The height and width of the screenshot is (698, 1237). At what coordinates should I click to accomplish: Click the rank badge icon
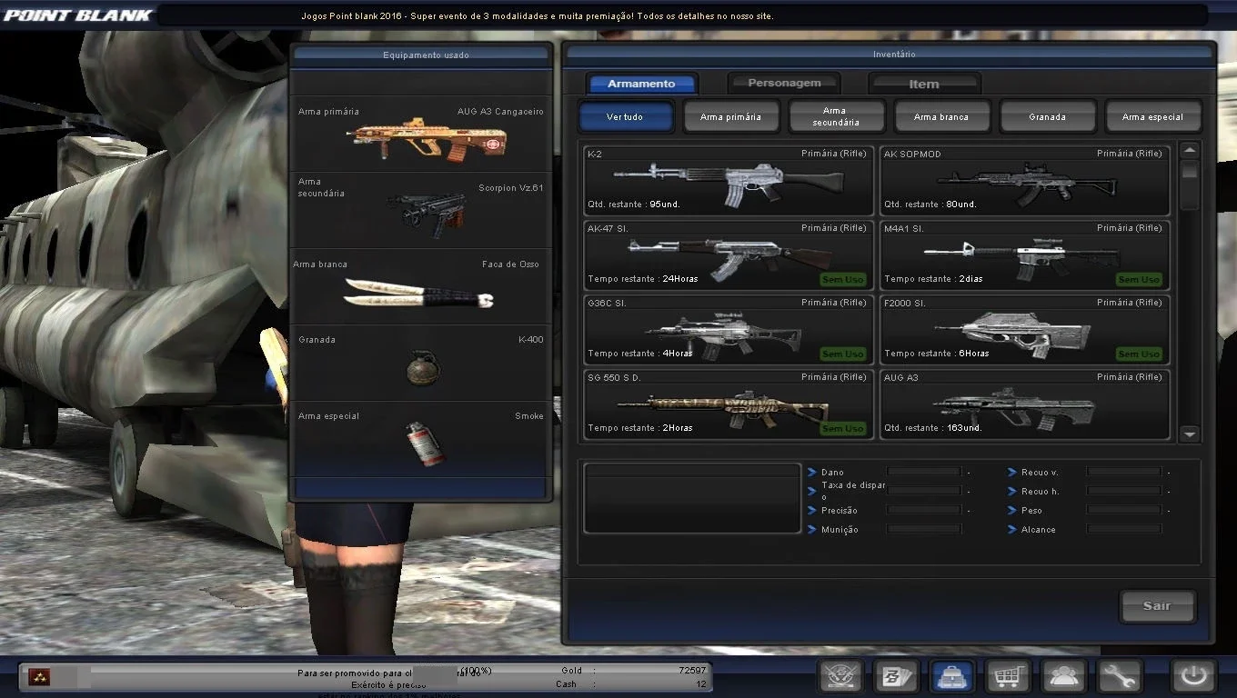38,676
